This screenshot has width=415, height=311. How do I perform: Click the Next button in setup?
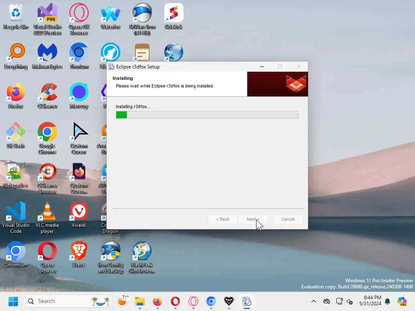[253, 219]
